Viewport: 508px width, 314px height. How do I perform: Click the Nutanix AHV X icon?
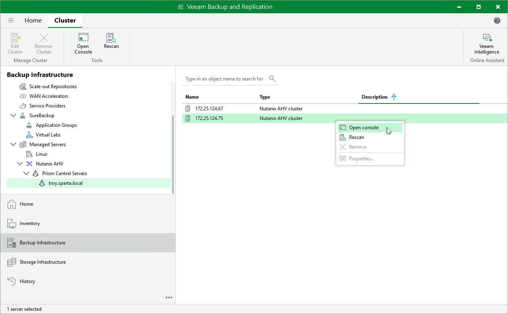point(29,164)
